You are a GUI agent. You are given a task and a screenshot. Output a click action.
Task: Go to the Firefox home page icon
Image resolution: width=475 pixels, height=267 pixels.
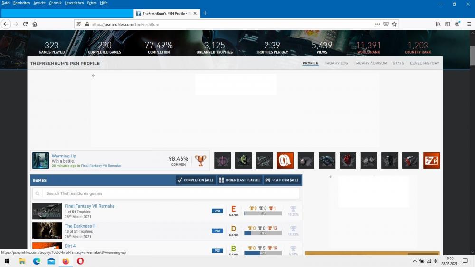pyautogui.click(x=35, y=24)
